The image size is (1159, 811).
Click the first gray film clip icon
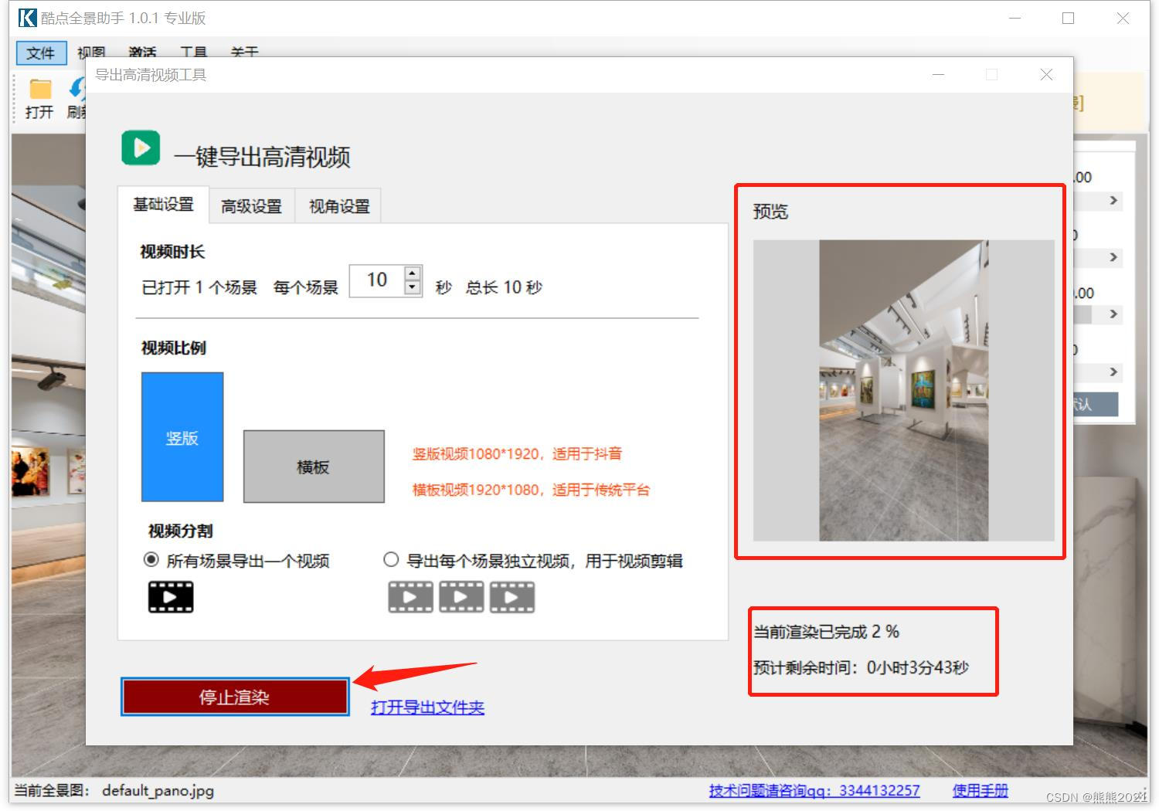[410, 597]
